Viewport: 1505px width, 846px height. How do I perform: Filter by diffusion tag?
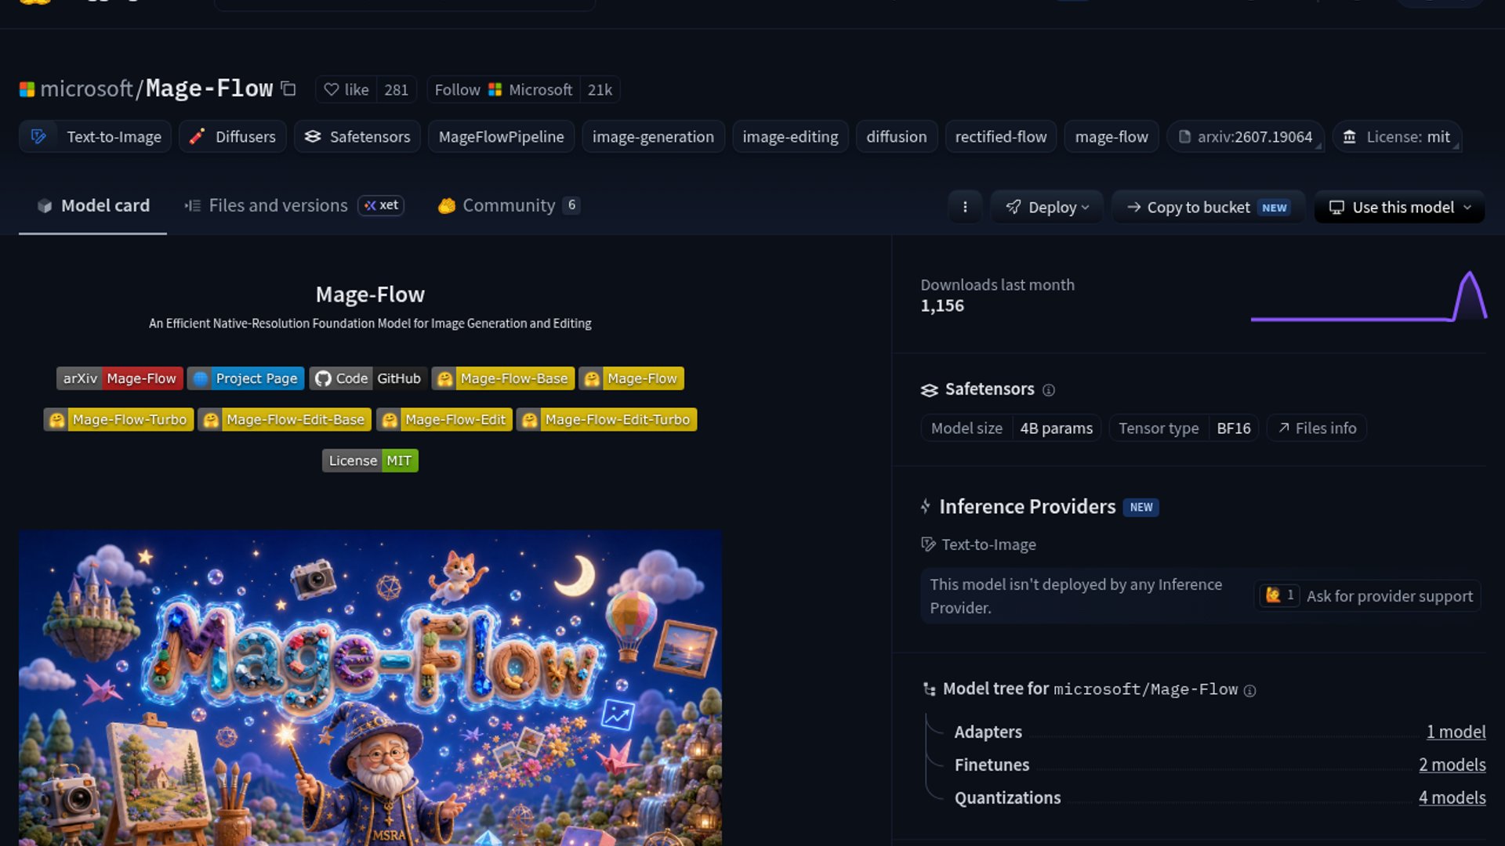896,136
